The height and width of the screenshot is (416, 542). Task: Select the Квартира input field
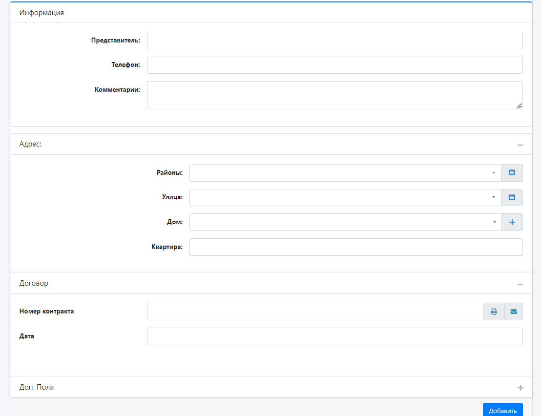[355, 247]
